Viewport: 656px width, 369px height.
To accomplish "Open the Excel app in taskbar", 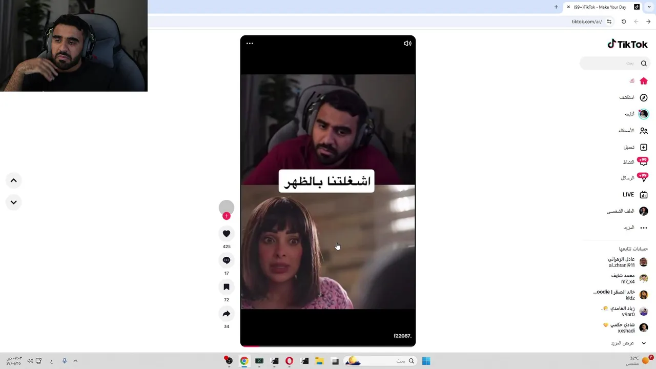I will click(x=259, y=361).
